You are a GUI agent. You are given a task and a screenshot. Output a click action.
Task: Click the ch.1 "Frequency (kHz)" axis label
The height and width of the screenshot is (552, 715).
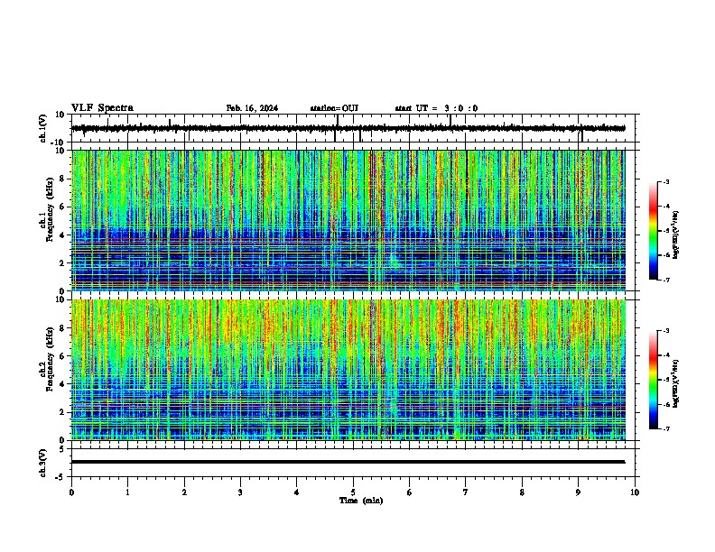50,209
